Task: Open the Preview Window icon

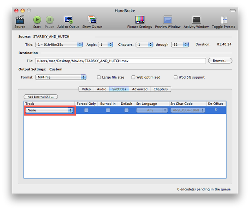Action: point(168,20)
